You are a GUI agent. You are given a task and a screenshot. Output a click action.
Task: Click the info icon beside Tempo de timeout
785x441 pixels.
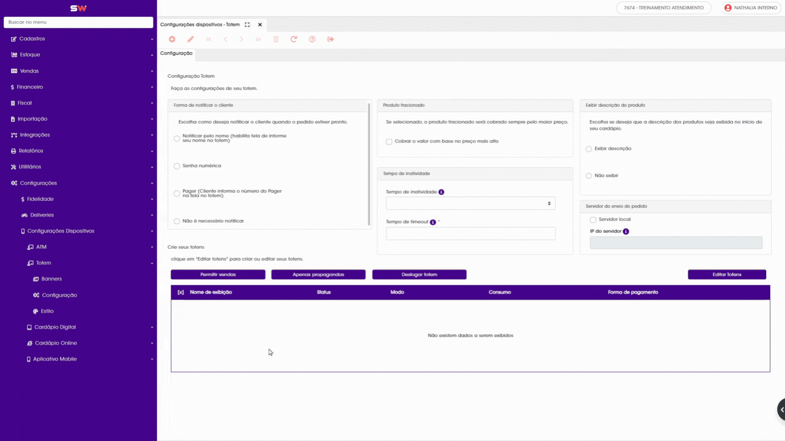(x=433, y=222)
